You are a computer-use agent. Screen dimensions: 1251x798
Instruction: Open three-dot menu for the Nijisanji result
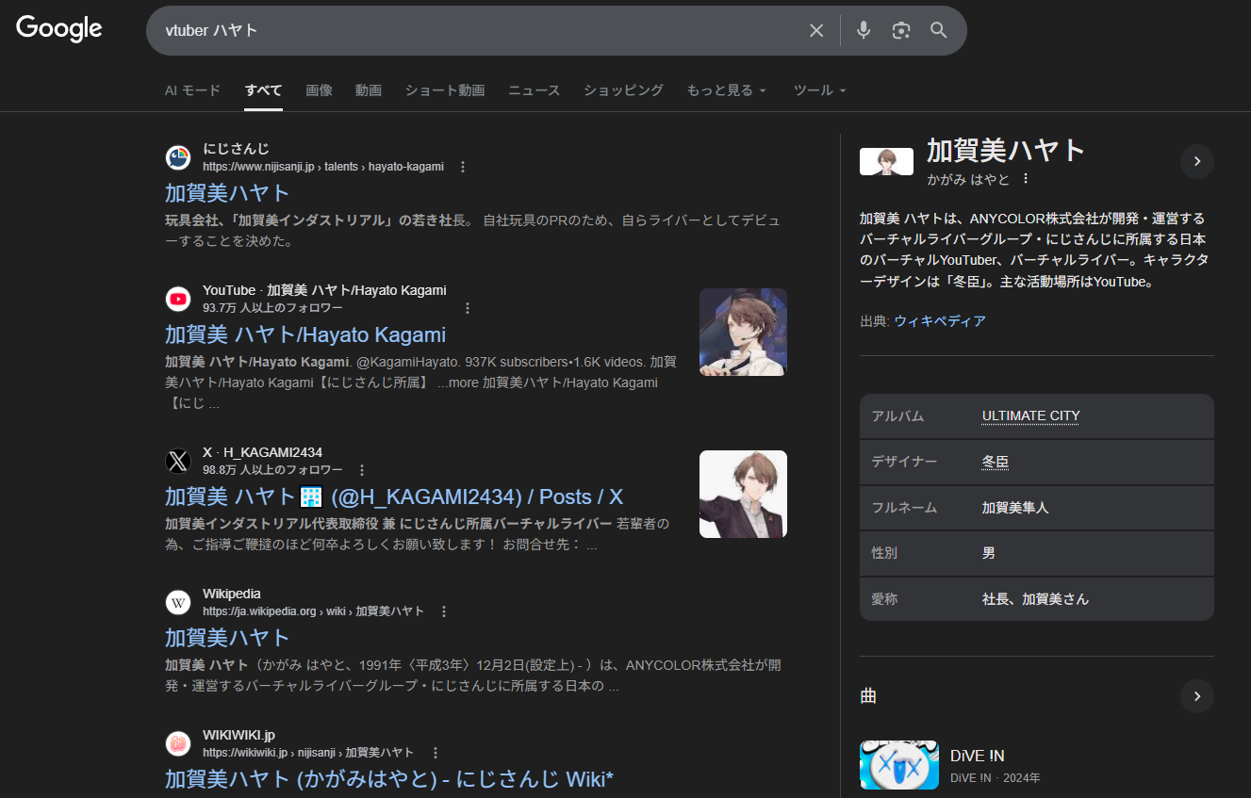click(x=463, y=167)
